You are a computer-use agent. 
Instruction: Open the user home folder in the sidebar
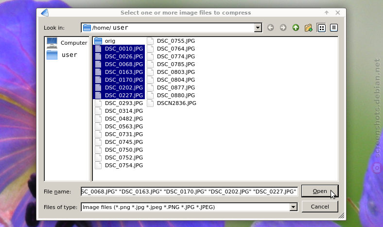(x=62, y=55)
